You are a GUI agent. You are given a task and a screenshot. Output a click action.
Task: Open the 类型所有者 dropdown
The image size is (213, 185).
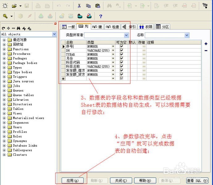pos(126,35)
